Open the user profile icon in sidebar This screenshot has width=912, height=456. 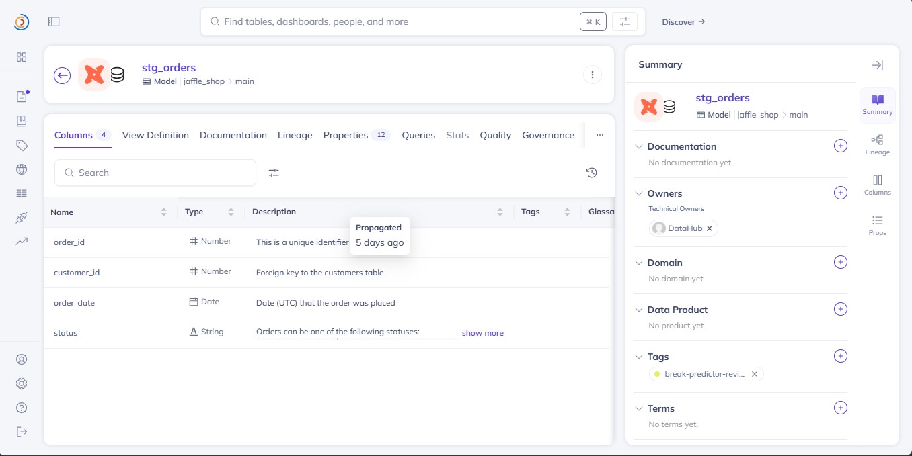[x=22, y=359]
